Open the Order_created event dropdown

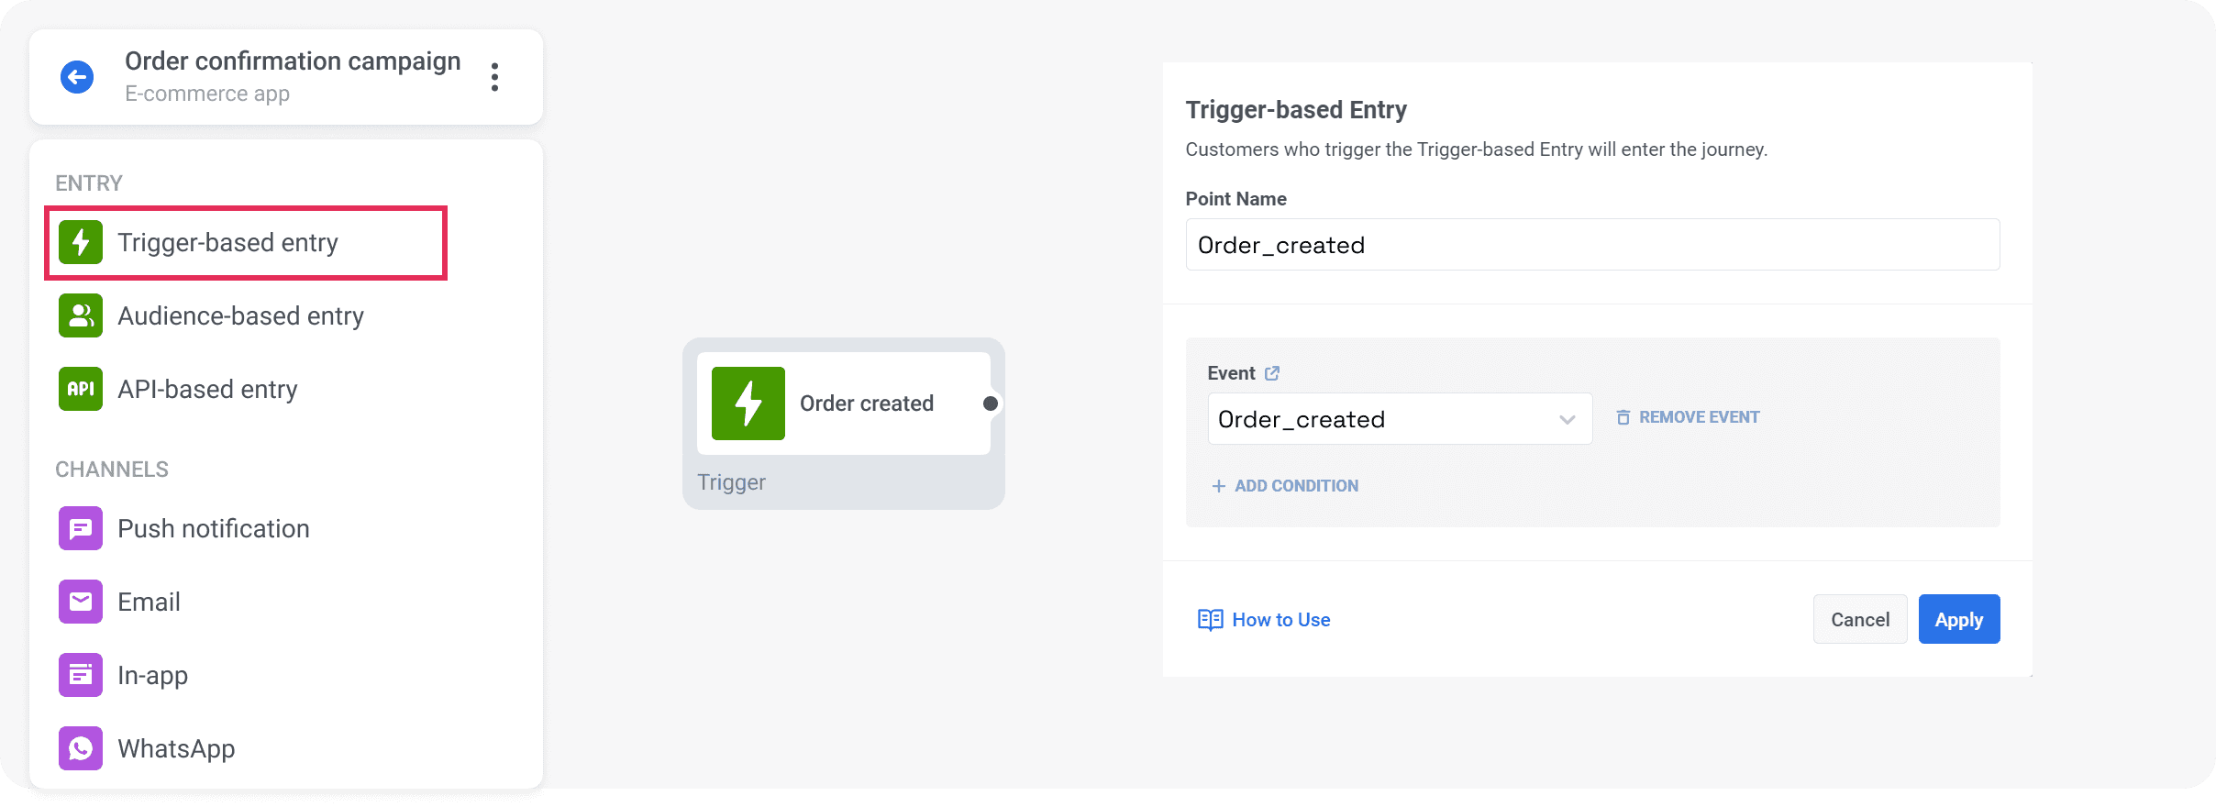1399,419
